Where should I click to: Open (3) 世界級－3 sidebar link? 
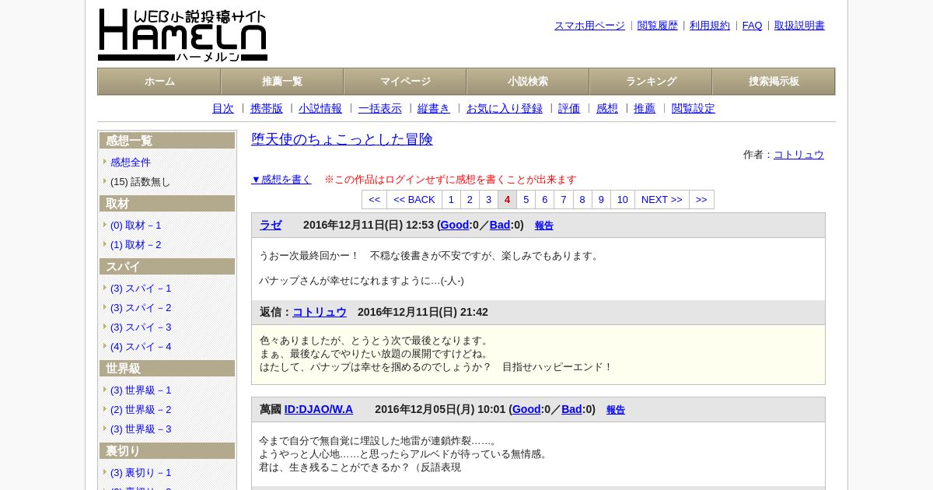[141, 429]
